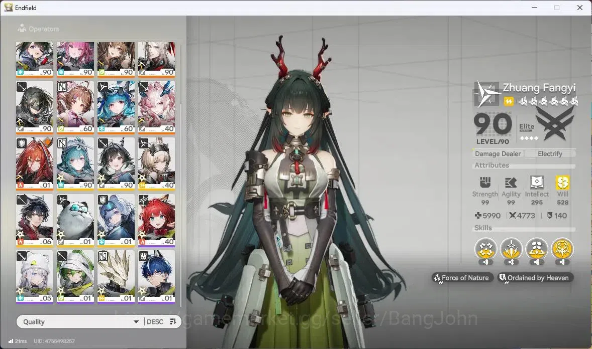
Task: Select black-haired horned operator level 90
Action: (116, 163)
